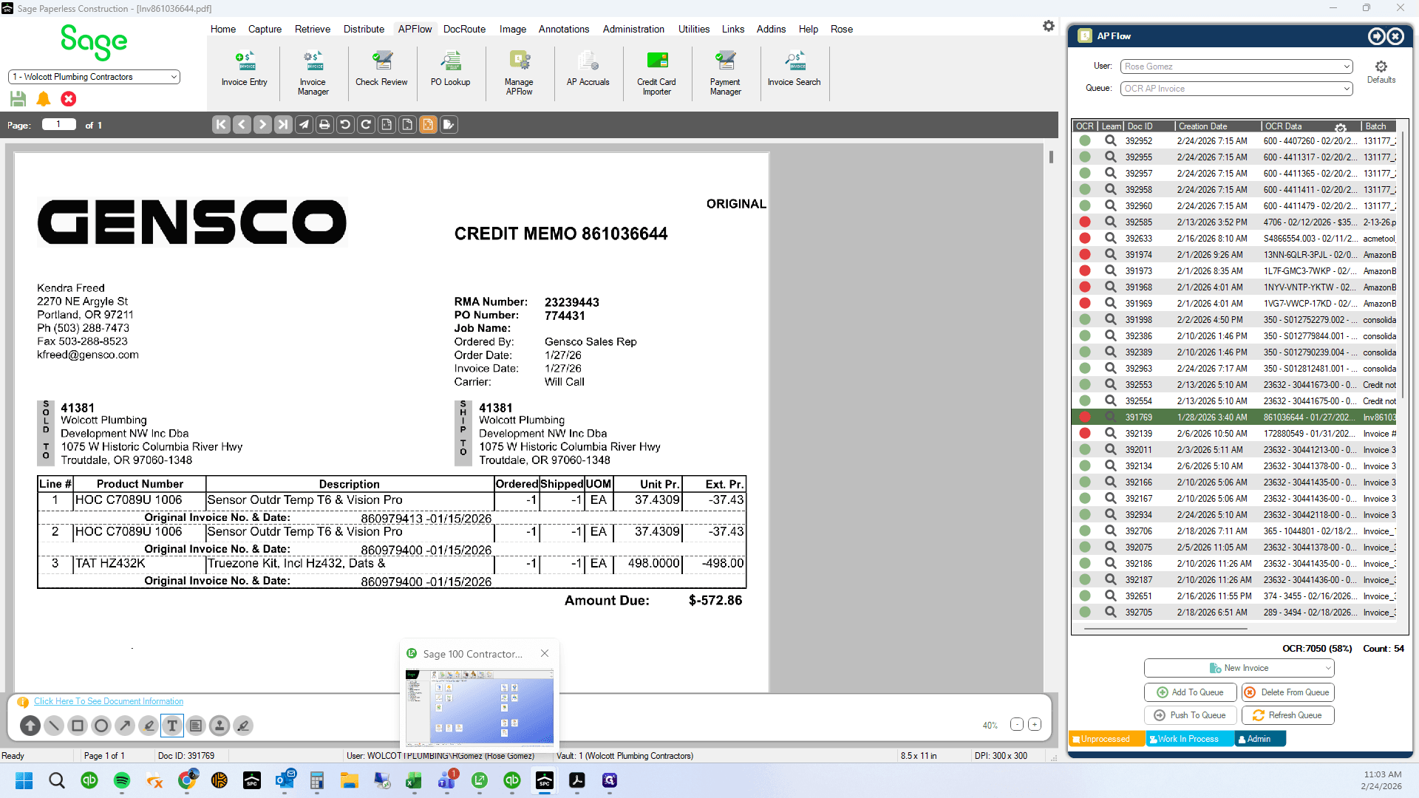Select the arrow annotation tool

point(125,726)
